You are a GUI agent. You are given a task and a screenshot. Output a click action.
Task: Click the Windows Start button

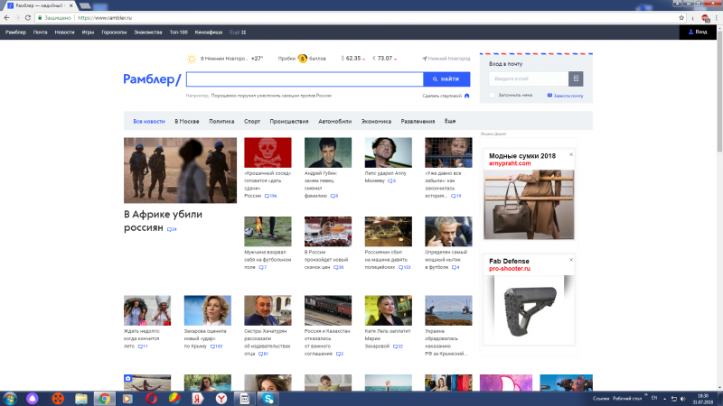(10, 399)
